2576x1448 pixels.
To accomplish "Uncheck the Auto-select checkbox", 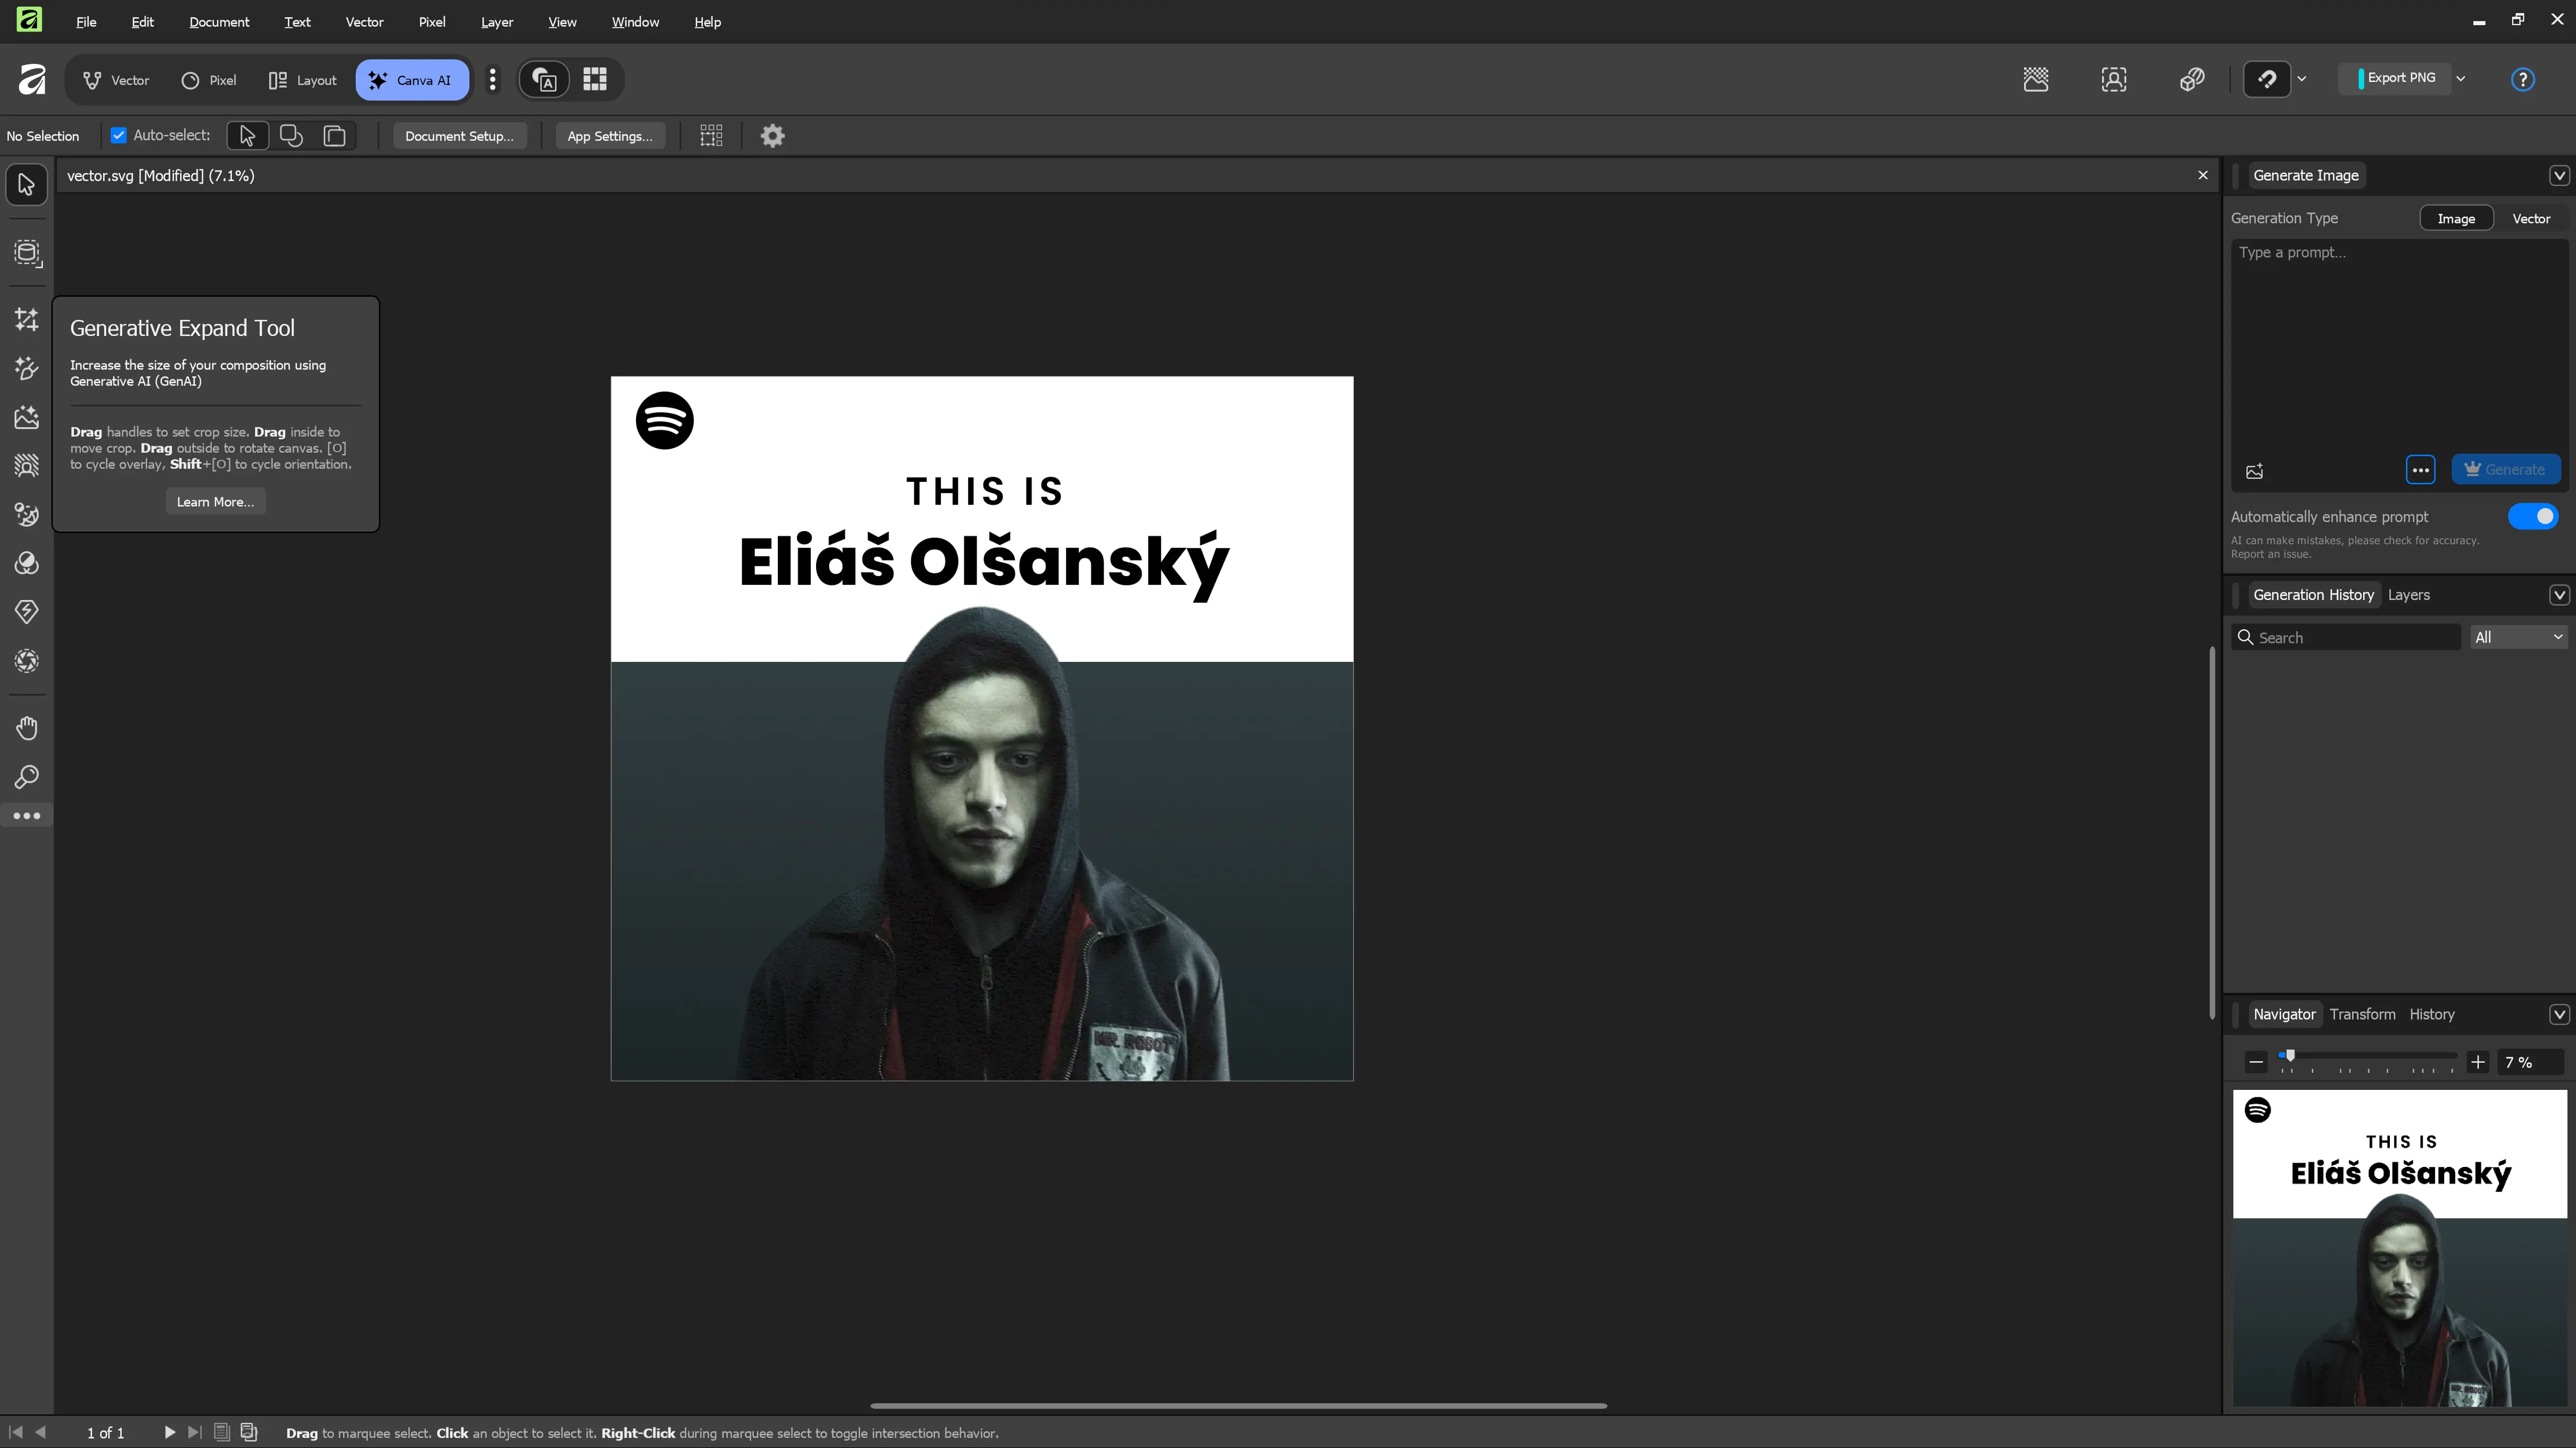I will (119, 135).
